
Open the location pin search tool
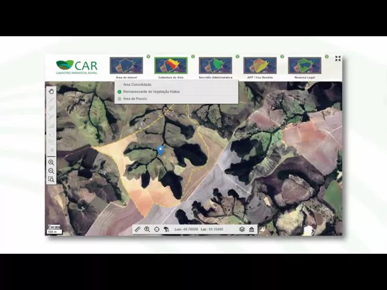(x=147, y=230)
